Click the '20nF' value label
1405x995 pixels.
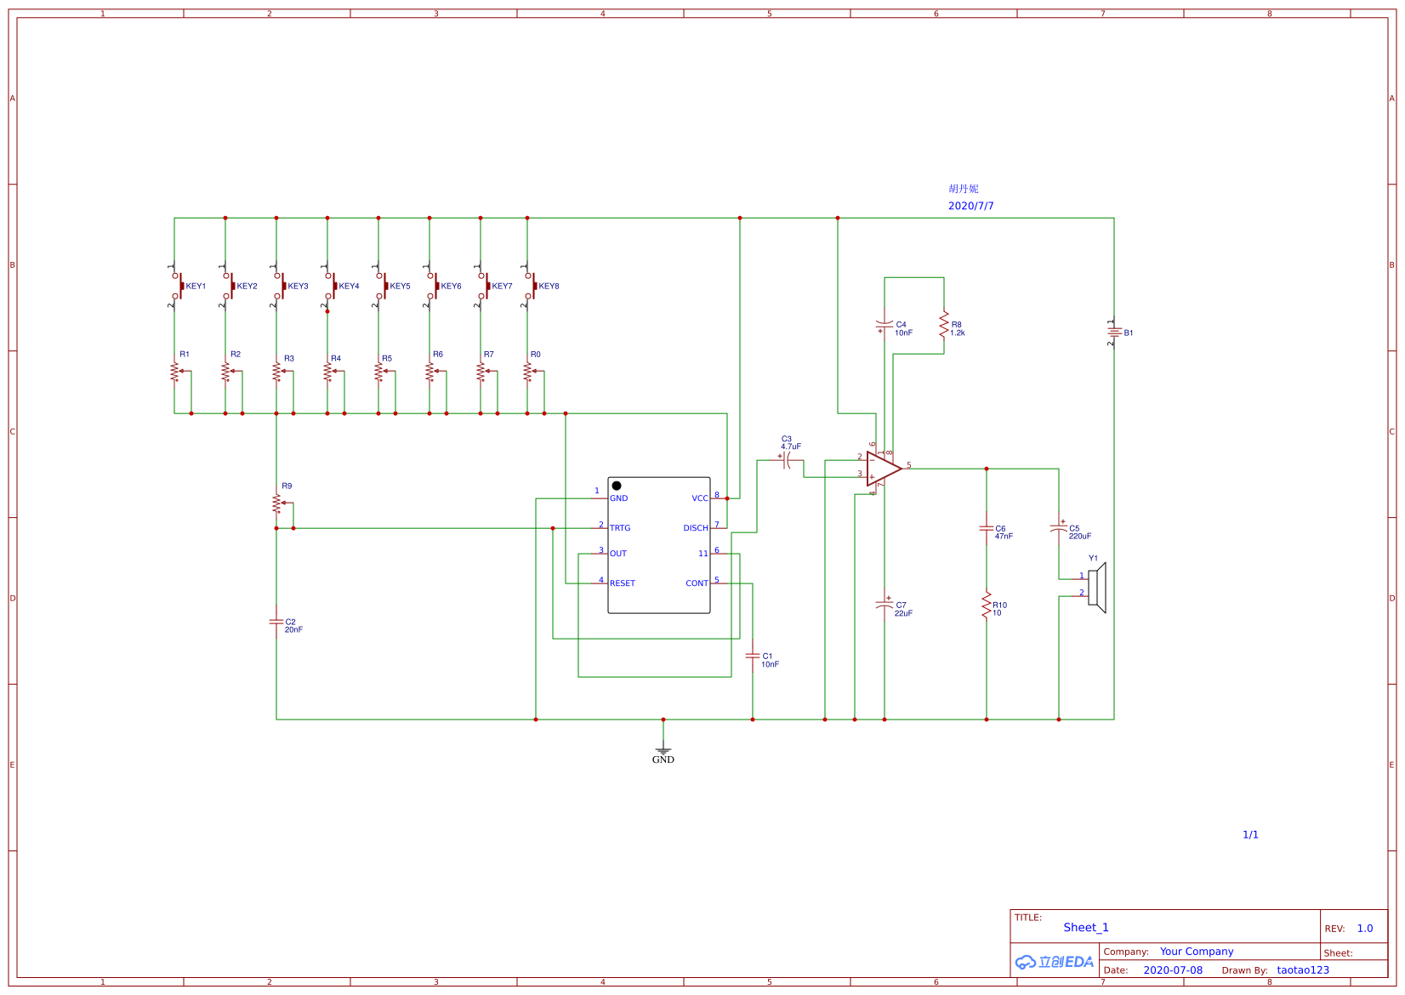click(293, 630)
